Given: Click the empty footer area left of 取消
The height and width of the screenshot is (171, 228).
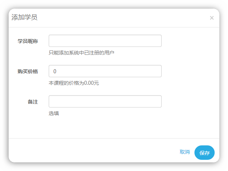Looking at the screenshot, I should (x=93, y=152).
